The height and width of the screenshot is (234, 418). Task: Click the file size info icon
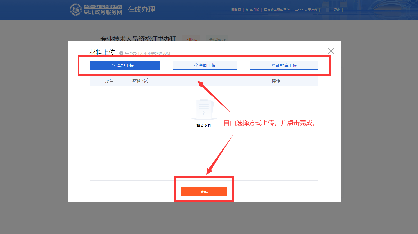(121, 53)
